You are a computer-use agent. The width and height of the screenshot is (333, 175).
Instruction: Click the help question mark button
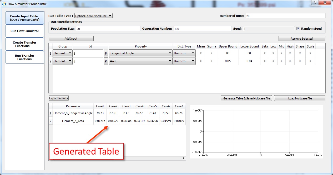(315, 3)
